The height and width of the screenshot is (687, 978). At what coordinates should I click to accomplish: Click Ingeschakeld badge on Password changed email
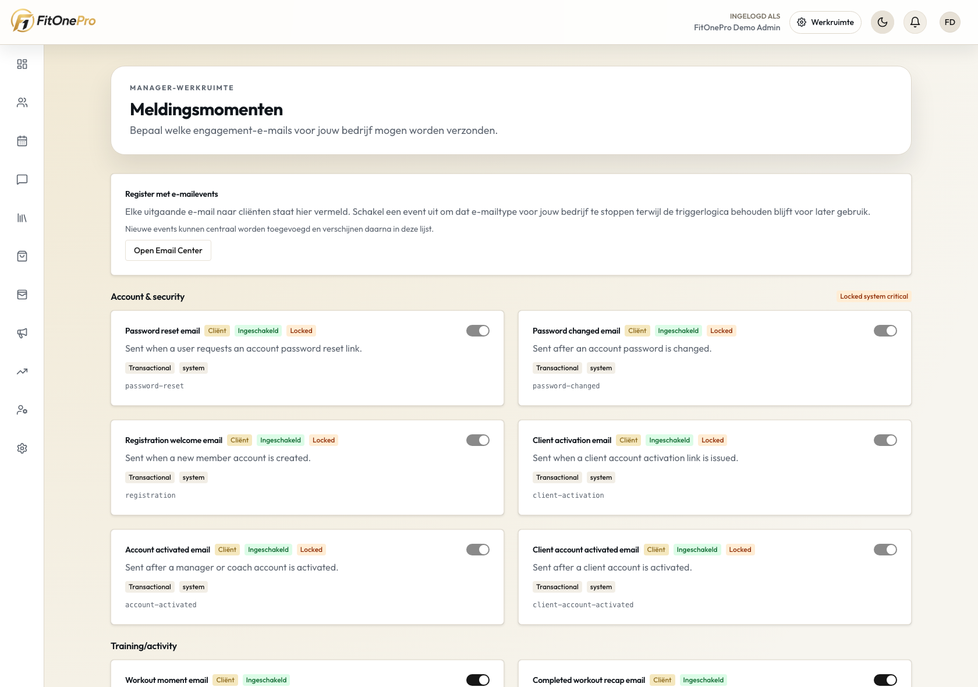pos(678,331)
